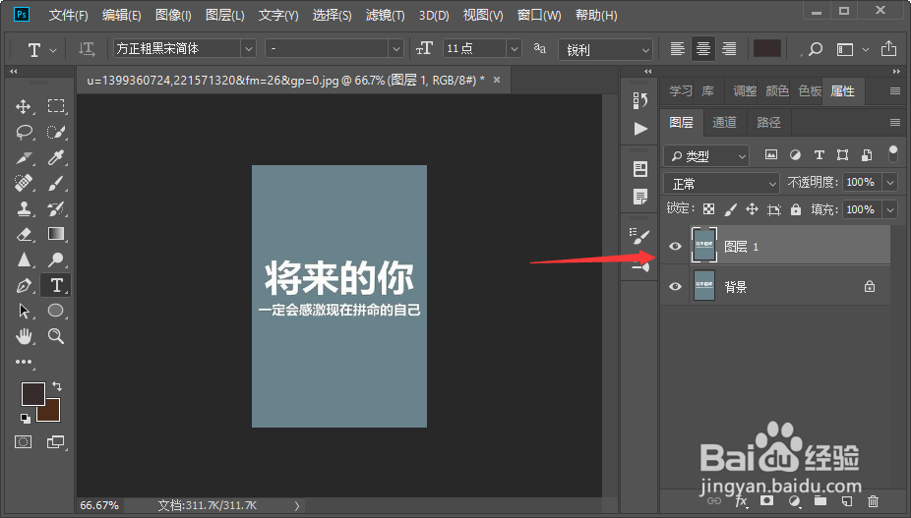Viewport: 911px width, 518px height.
Task: Click the foreground color swatch
Action: point(33,393)
